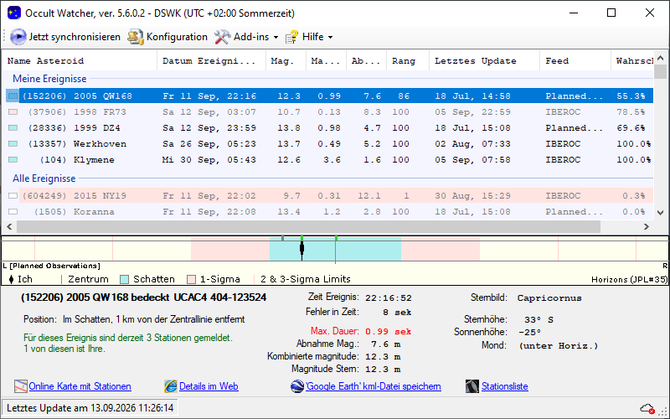The width and height of the screenshot is (670, 419).
Task: Click the cyan status box of Werkhoven
Action: [13, 143]
